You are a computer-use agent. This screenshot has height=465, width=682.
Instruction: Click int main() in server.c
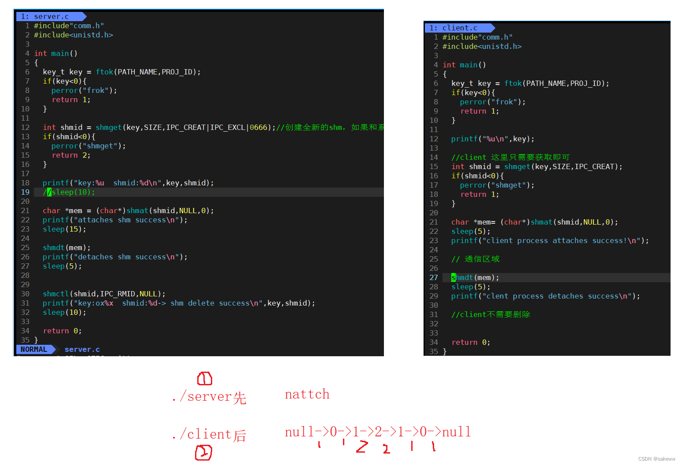[55, 53]
